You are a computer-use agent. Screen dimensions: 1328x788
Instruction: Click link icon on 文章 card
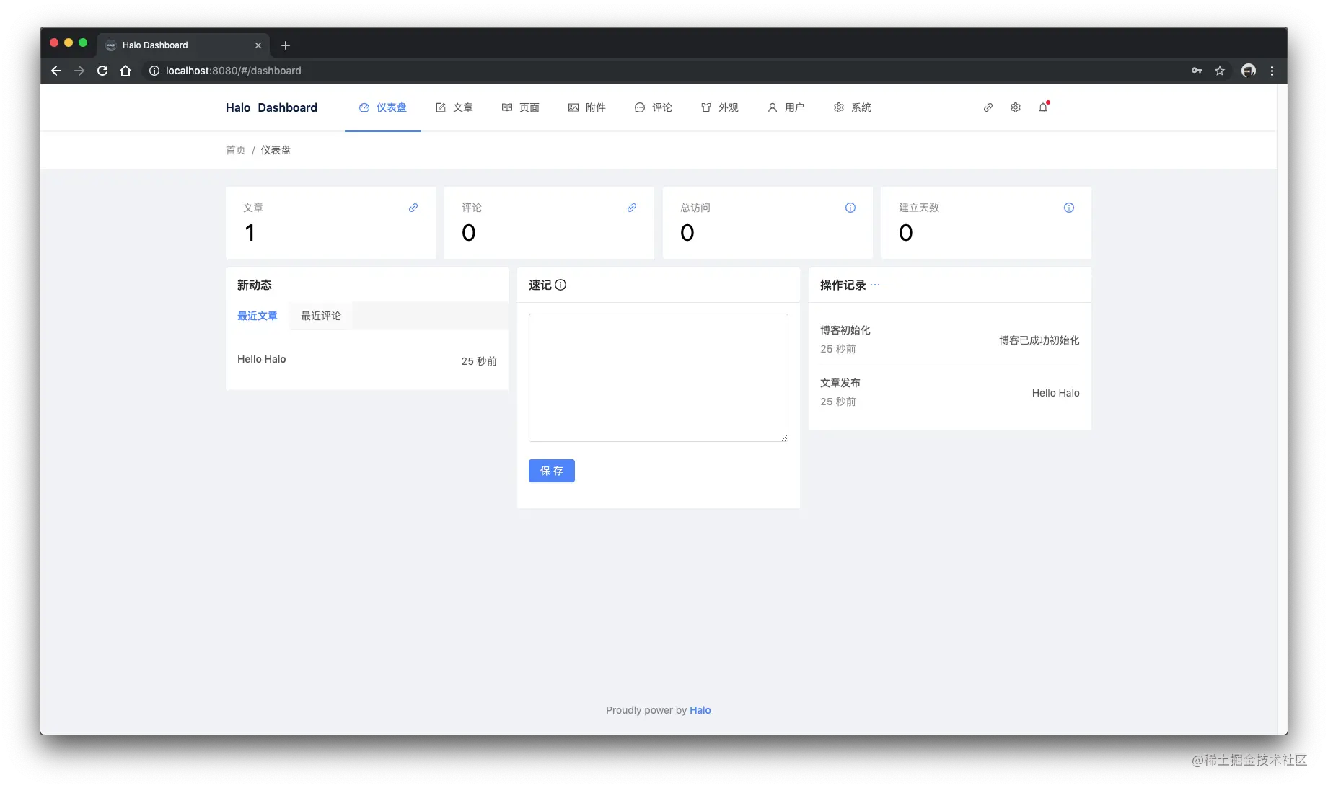[x=413, y=208]
